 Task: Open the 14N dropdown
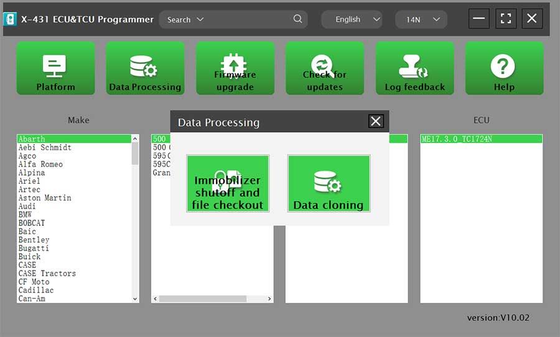(x=421, y=19)
